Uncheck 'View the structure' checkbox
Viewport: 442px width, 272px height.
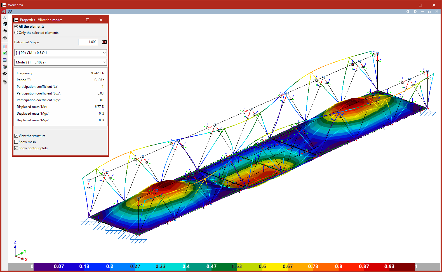pos(16,136)
